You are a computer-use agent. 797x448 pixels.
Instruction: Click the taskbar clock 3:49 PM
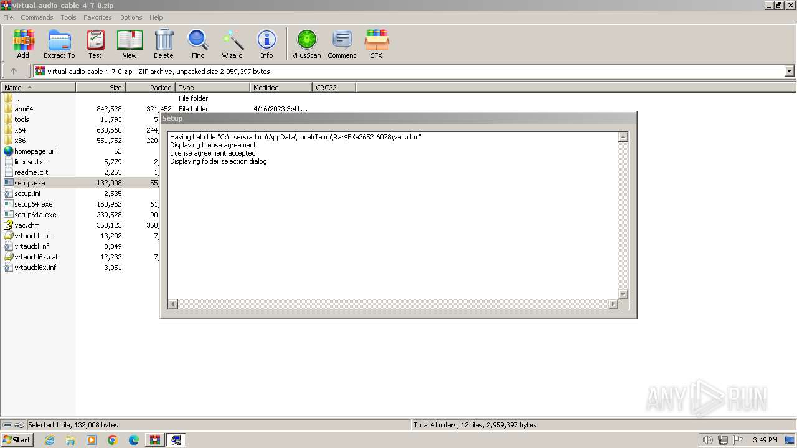tap(765, 440)
